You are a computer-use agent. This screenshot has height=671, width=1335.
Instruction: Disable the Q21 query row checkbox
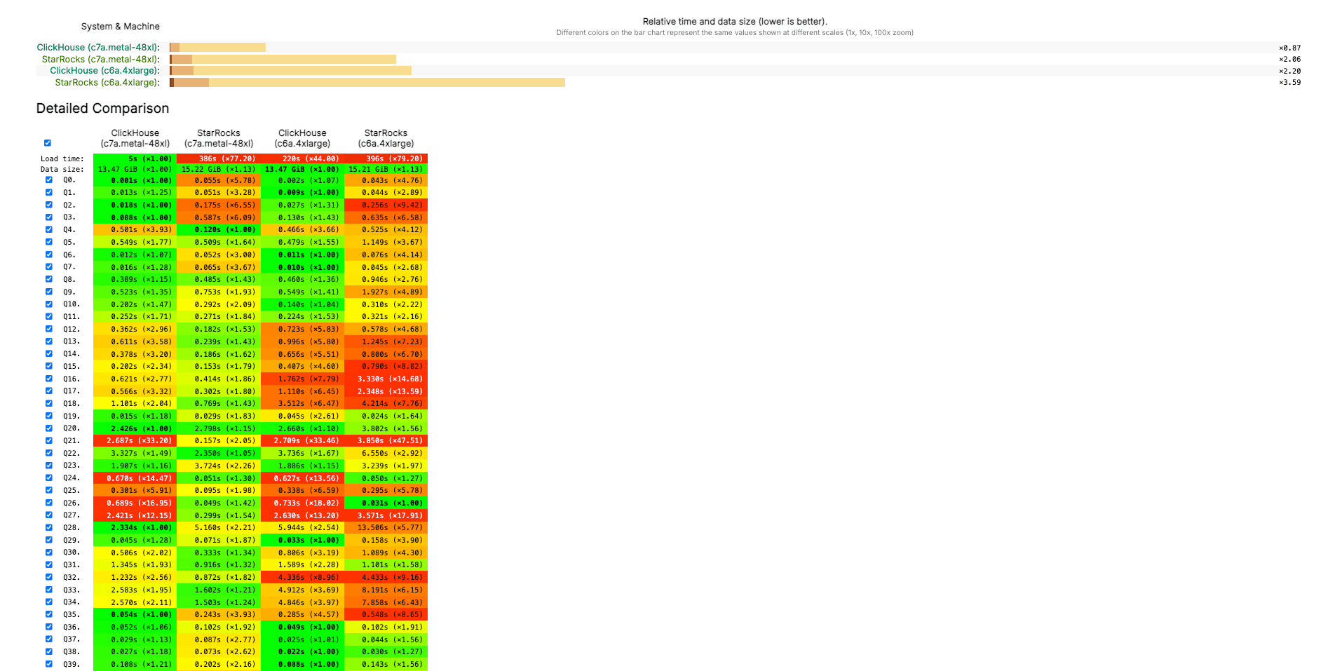click(x=48, y=440)
